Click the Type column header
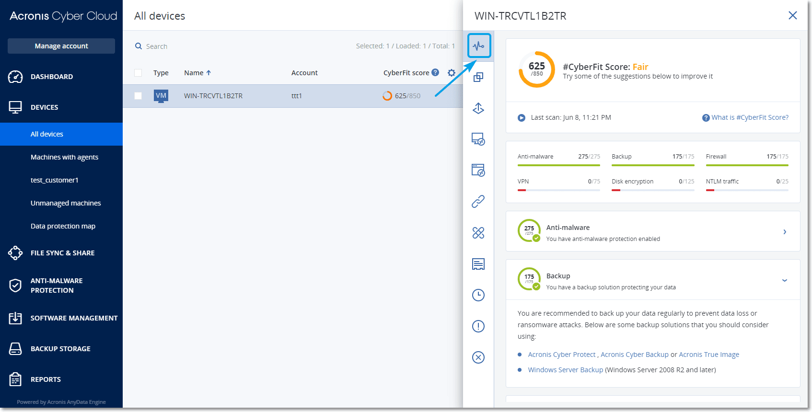 pos(161,73)
